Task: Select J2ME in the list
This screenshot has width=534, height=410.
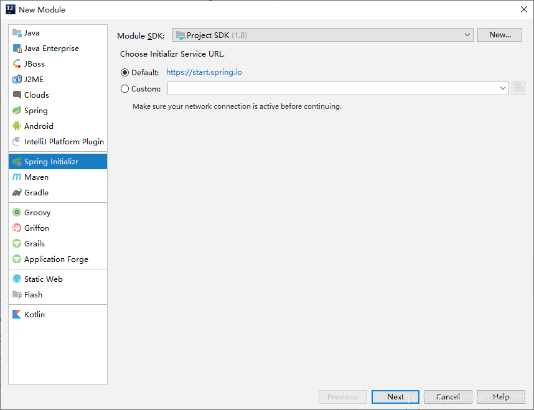Action: tap(58, 80)
